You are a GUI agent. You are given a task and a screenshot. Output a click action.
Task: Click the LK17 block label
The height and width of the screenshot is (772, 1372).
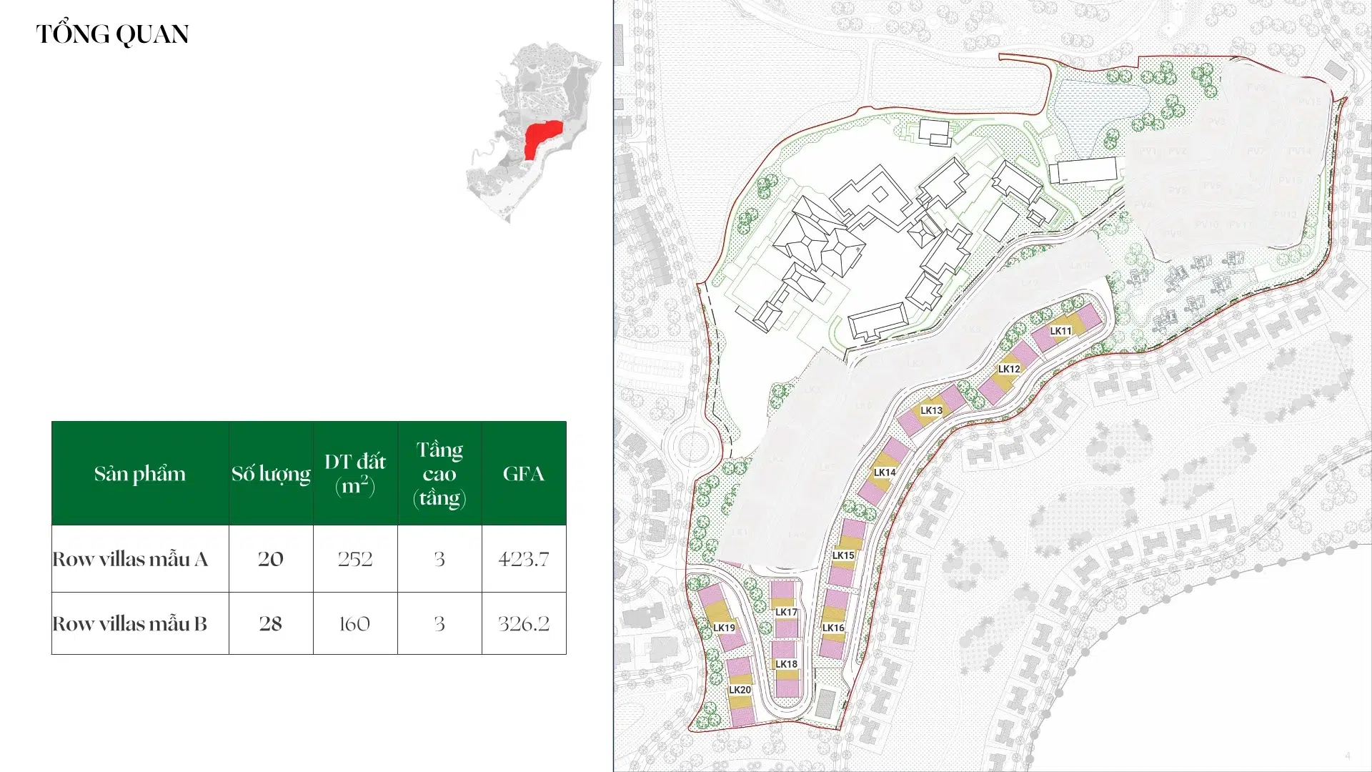(786, 612)
